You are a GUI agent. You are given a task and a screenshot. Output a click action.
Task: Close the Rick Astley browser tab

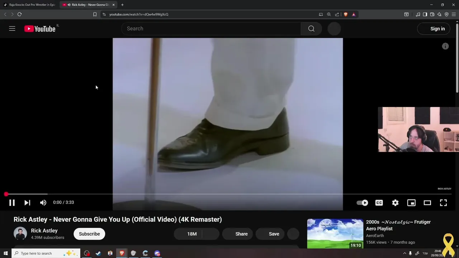114,5
